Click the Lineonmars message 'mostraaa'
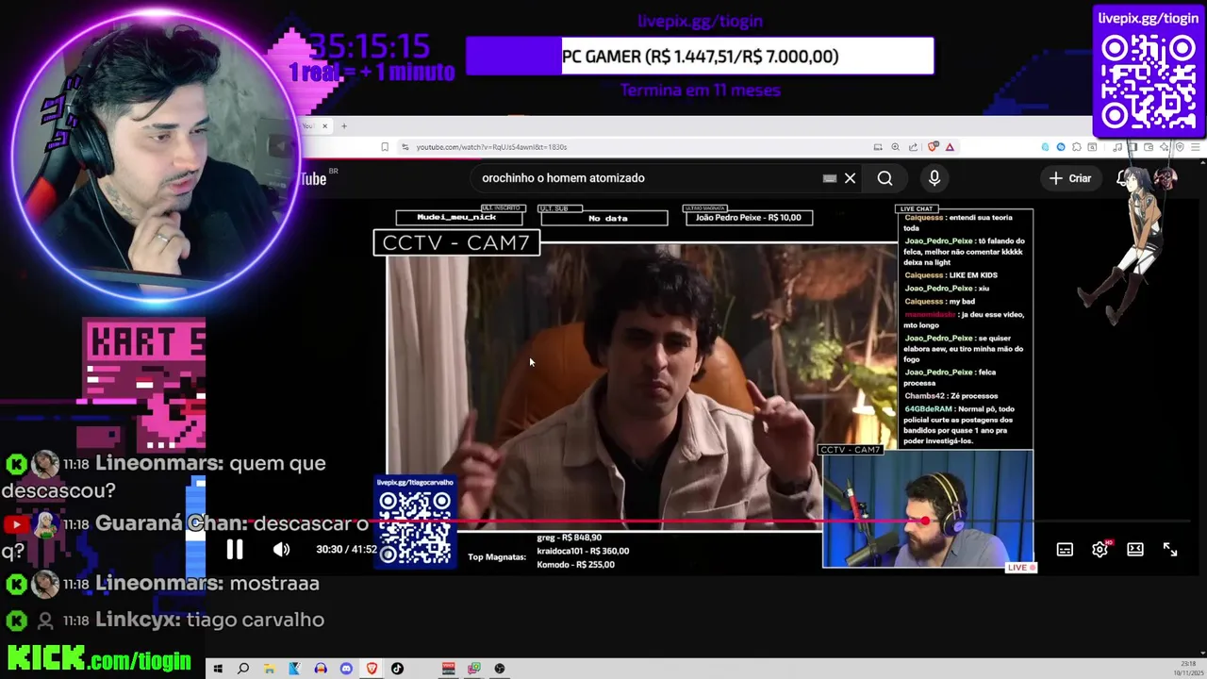 tap(273, 584)
